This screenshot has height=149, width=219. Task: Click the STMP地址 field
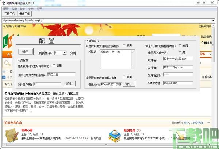pos(178,83)
